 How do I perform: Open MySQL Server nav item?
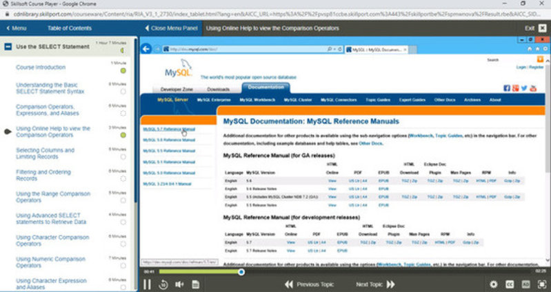tap(172, 100)
